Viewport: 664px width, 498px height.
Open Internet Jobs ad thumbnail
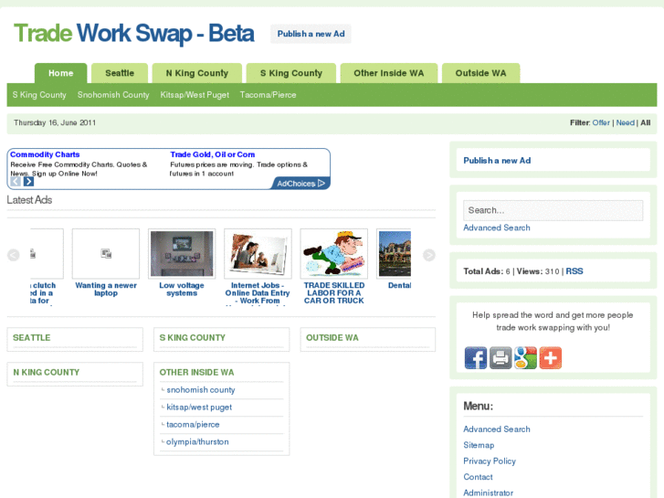[258, 253]
